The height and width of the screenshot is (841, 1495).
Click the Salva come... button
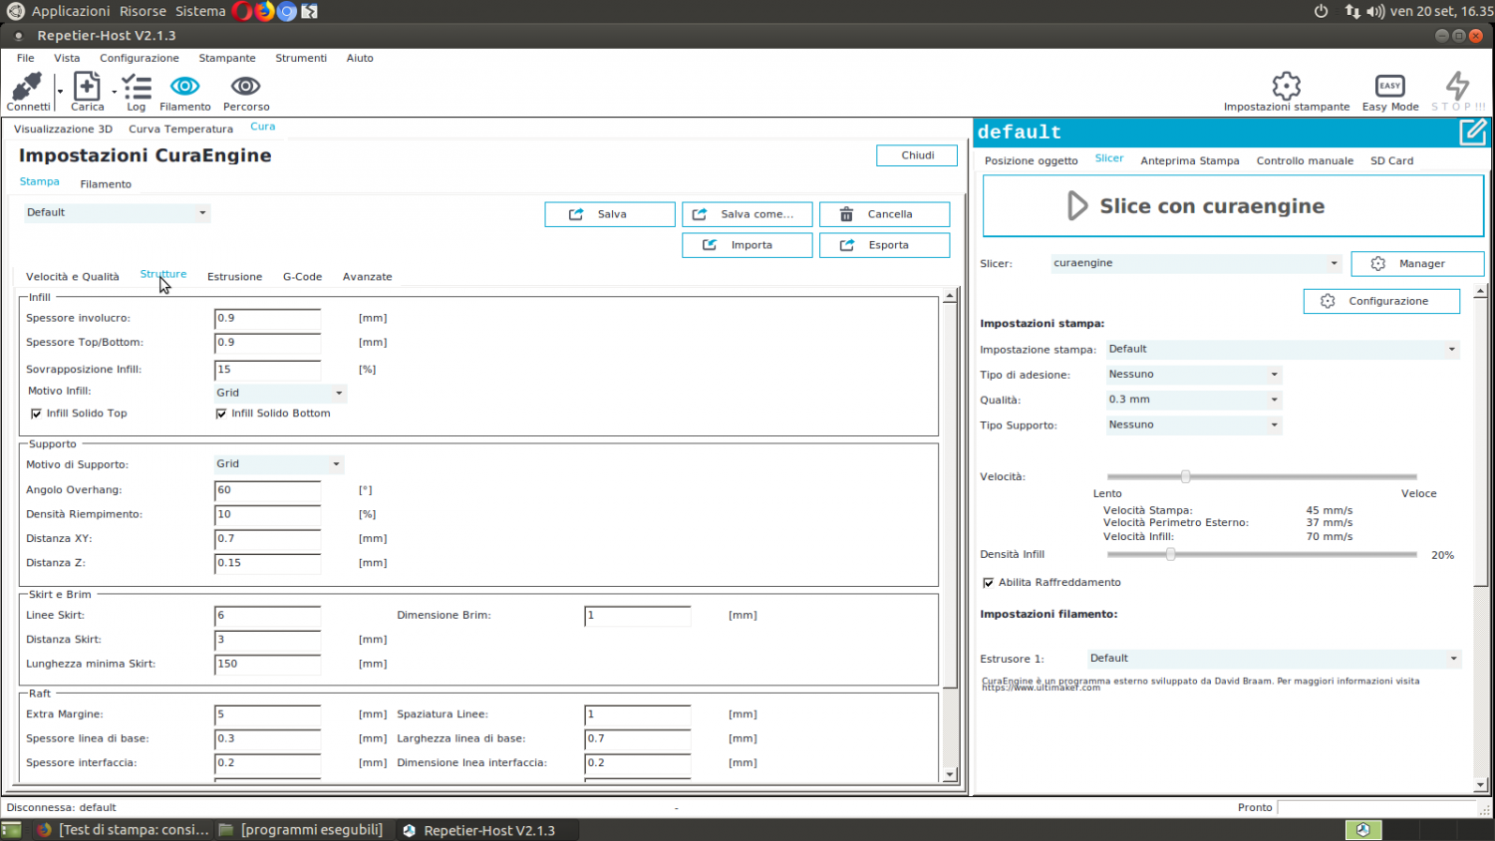[747, 214]
